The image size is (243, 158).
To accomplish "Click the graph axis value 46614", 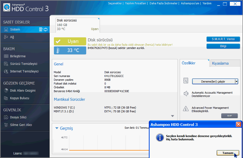I will [x=64, y=149].
